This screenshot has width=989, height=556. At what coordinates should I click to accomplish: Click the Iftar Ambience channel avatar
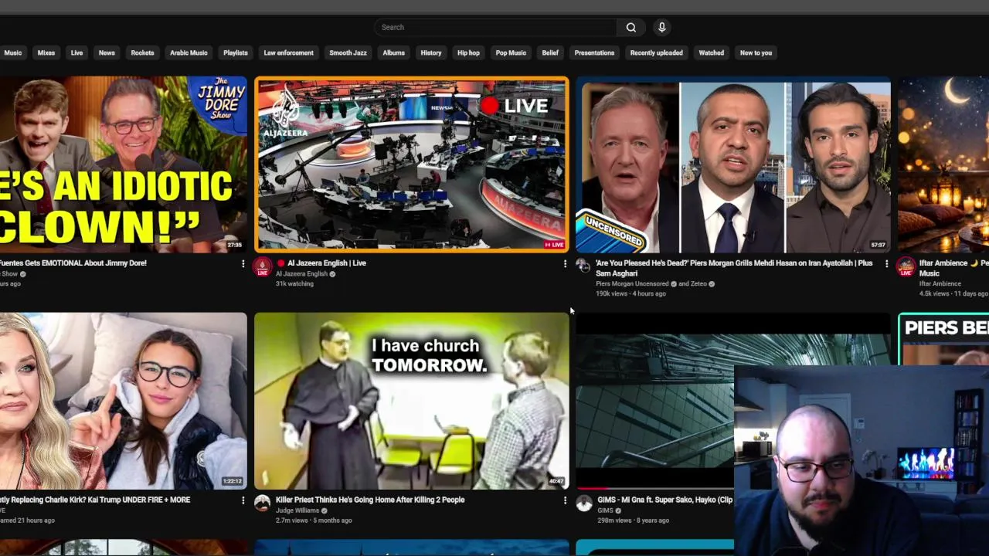[906, 267]
